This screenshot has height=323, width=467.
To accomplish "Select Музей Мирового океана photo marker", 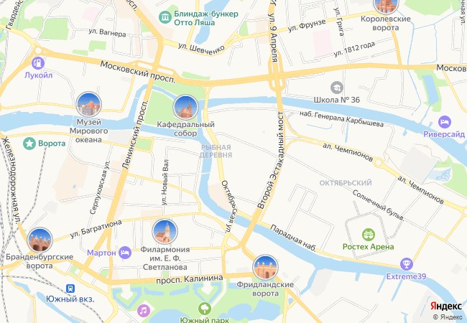I will coord(89,104).
